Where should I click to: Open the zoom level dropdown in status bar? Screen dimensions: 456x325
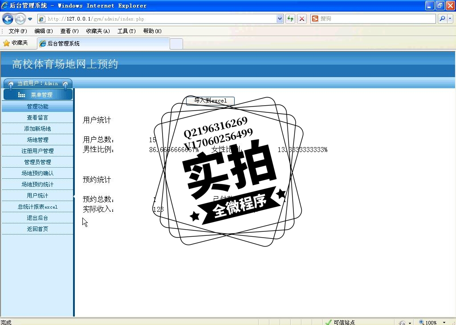[444, 322]
